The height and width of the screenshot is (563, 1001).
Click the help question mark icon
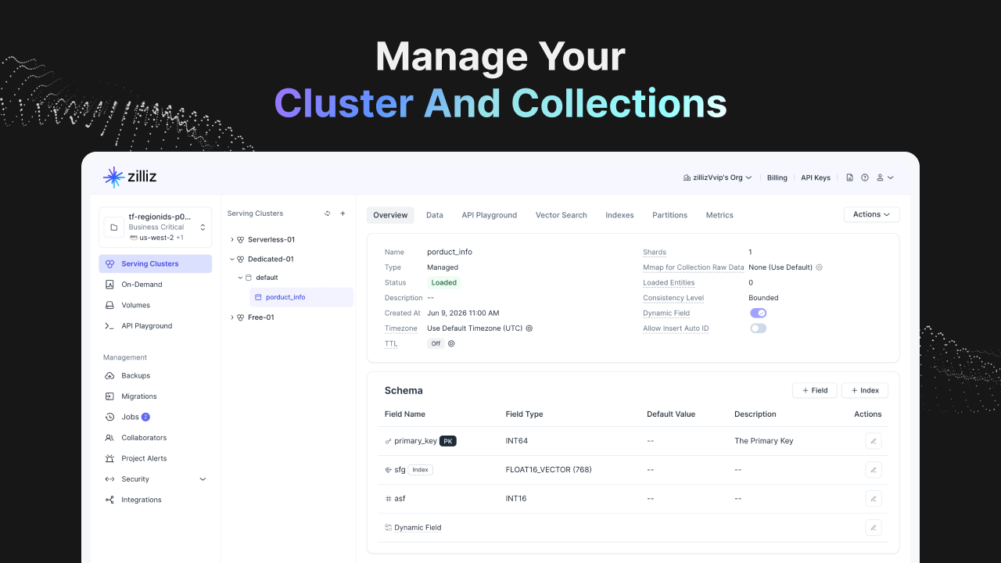pos(865,178)
